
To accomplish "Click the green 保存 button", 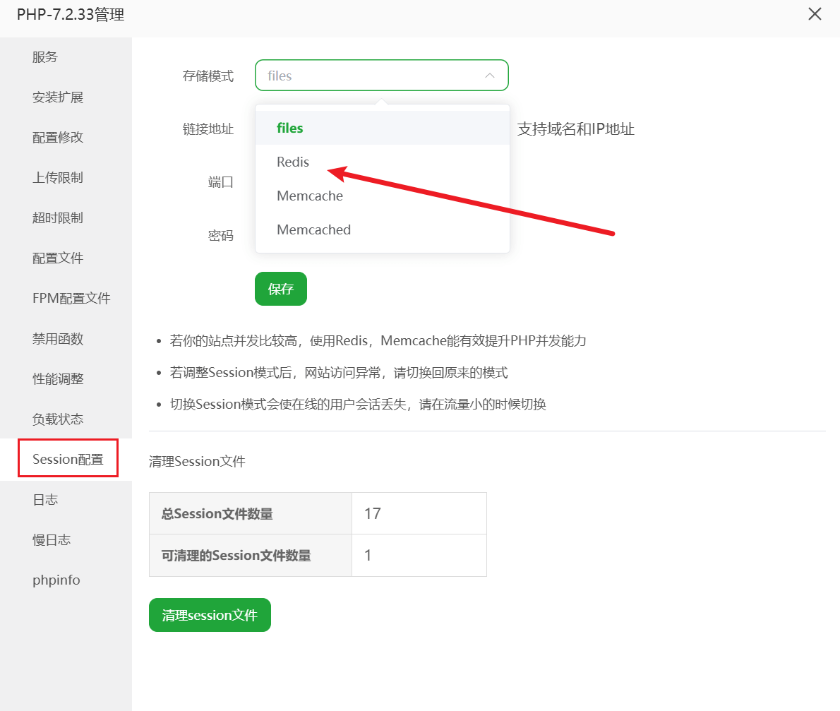I will [x=281, y=289].
